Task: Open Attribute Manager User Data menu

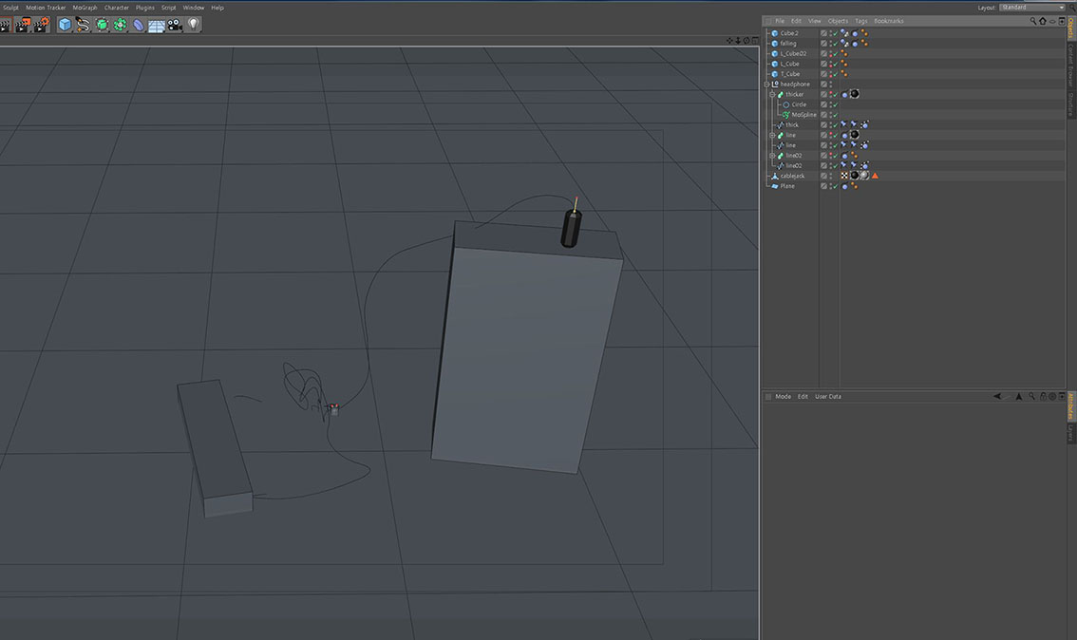Action: click(827, 396)
